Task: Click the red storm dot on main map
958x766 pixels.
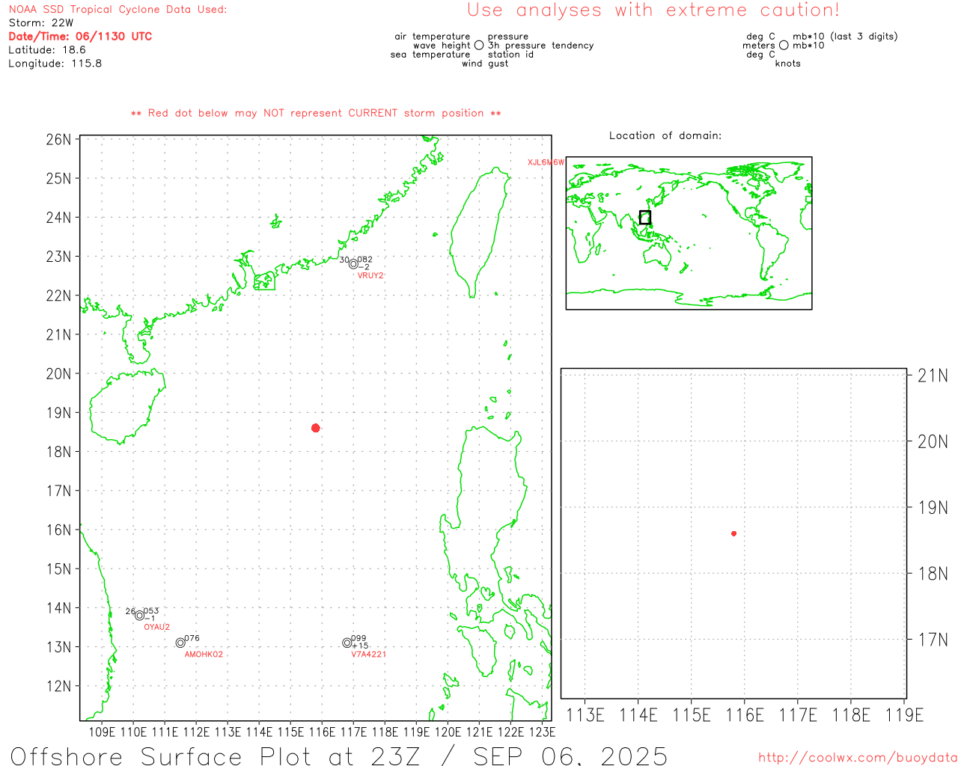Action: 316,428
